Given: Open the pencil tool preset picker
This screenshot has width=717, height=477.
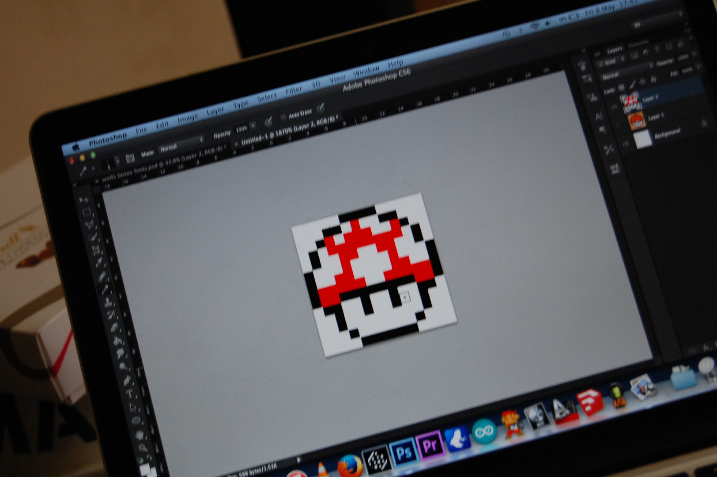Looking at the screenshot, I should (x=85, y=171).
